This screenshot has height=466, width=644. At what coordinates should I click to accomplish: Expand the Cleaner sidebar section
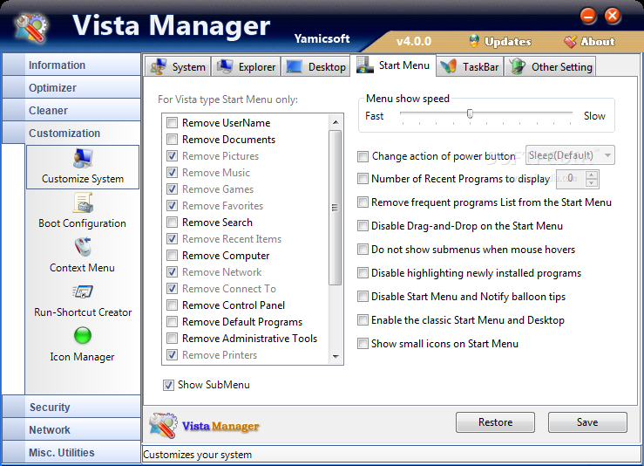(71, 110)
